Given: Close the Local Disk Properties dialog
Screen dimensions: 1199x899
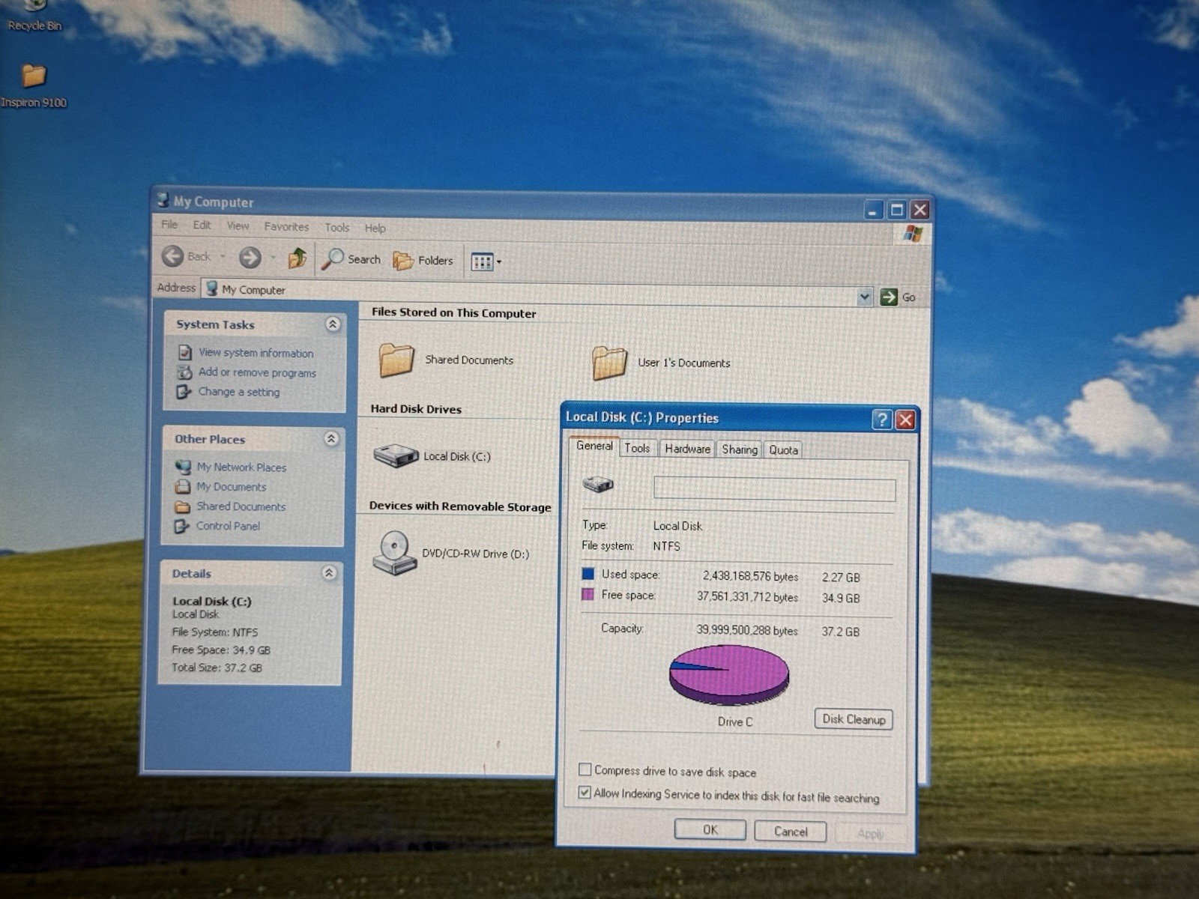Looking at the screenshot, I should pyautogui.click(x=906, y=420).
